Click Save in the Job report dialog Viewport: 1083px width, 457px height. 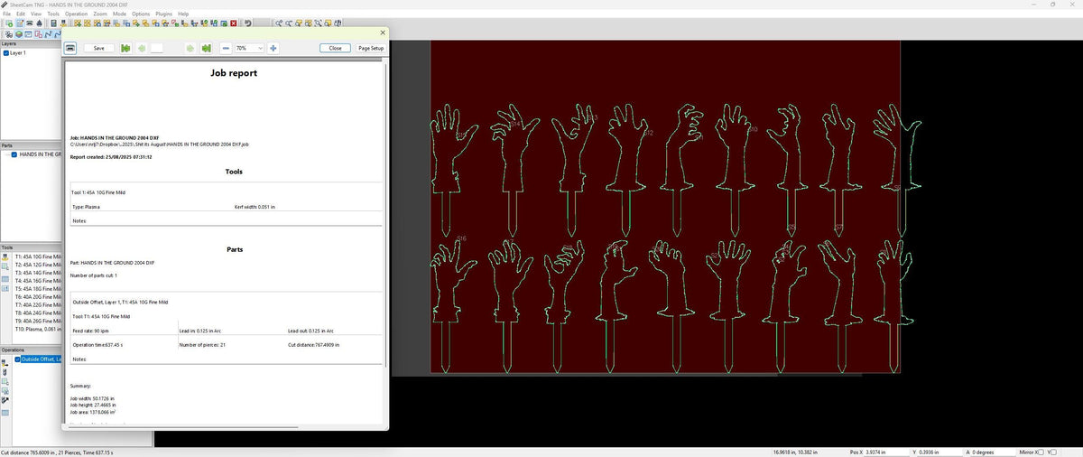99,48
